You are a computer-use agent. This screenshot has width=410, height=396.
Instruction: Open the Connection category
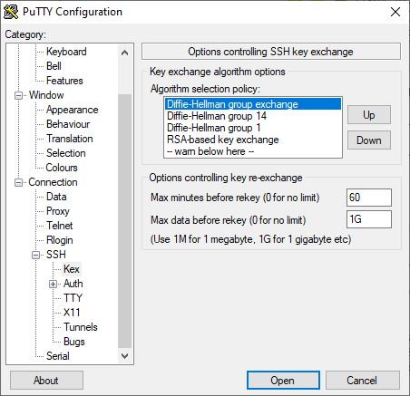click(53, 182)
